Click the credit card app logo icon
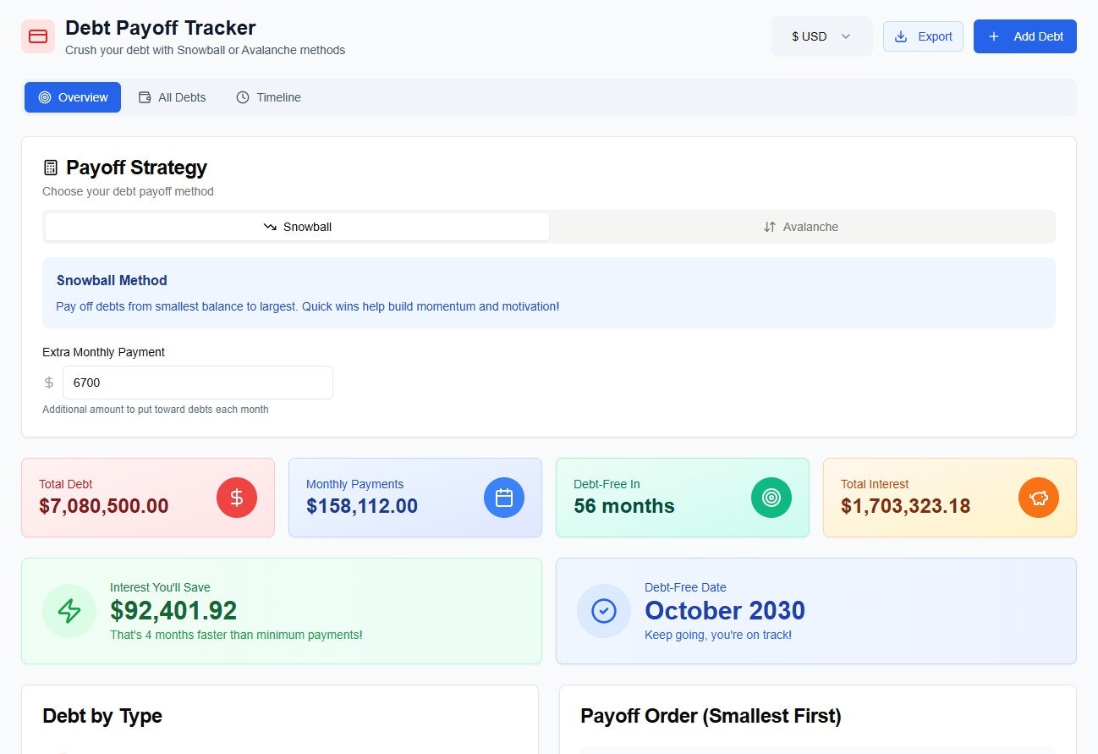 [x=37, y=36]
